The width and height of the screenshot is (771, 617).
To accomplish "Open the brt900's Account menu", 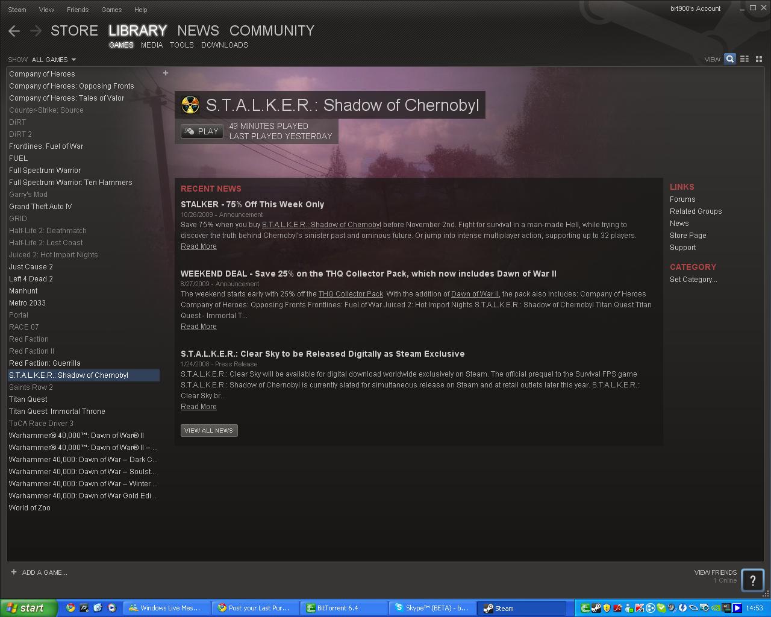I will point(695,8).
